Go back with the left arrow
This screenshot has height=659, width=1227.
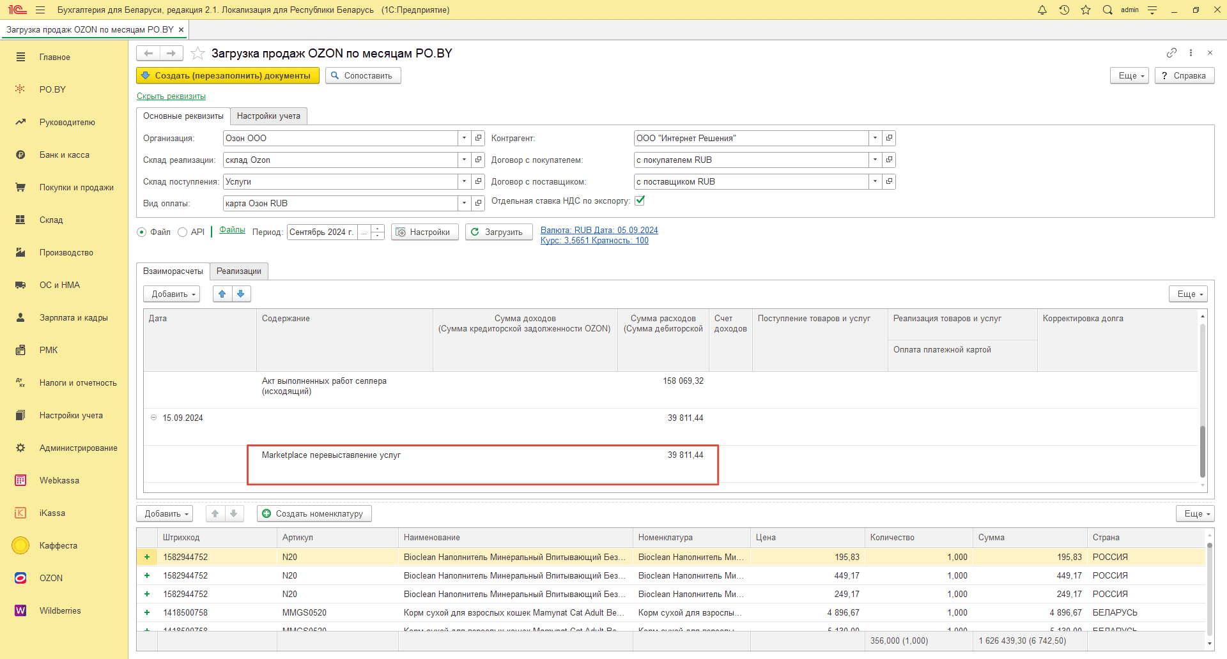(148, 54)
